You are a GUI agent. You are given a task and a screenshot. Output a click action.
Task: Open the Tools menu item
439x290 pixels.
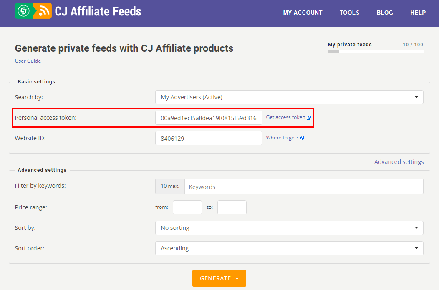(x=349, y=13)
